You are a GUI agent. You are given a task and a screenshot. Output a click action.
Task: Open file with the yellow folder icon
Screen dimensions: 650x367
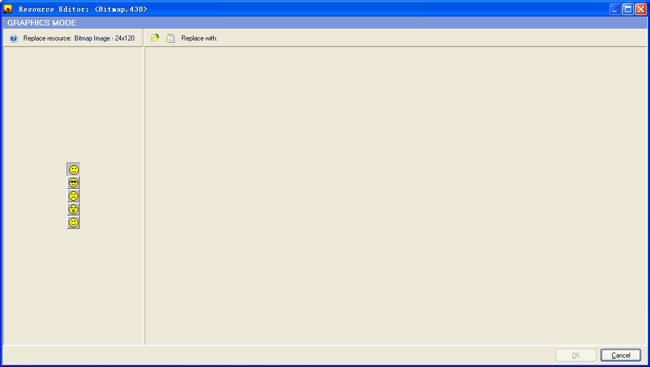coord(155,38)
